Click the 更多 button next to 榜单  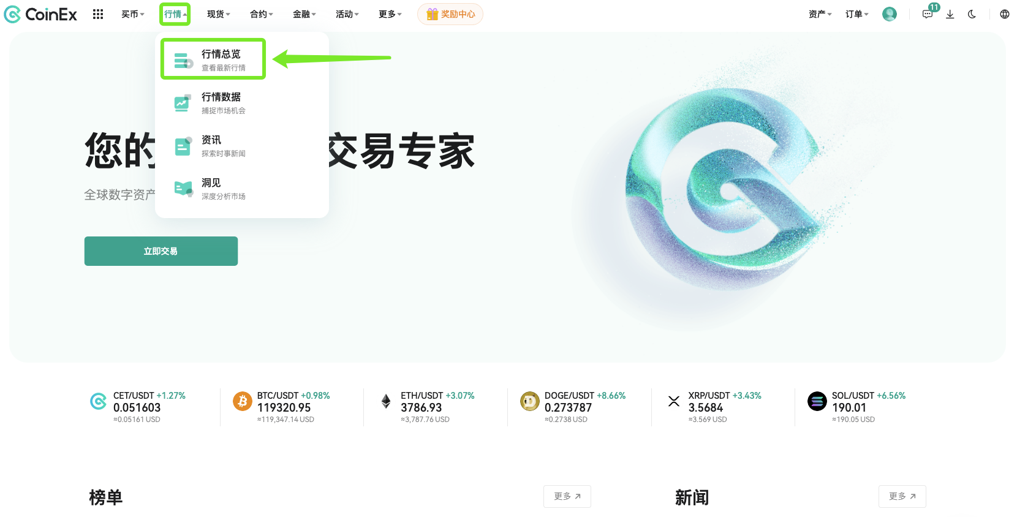coord(567,496)
